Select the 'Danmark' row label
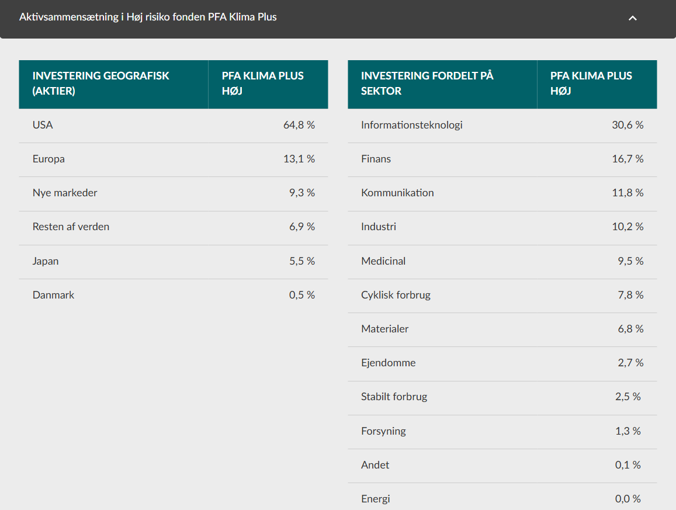The height and width of the screenshot is (510, 676). click(x=53, y=295)
